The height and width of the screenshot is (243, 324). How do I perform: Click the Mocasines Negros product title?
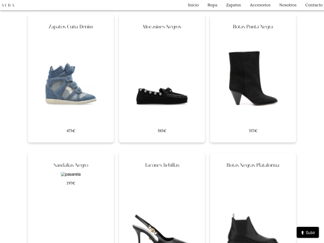[162, 26]
